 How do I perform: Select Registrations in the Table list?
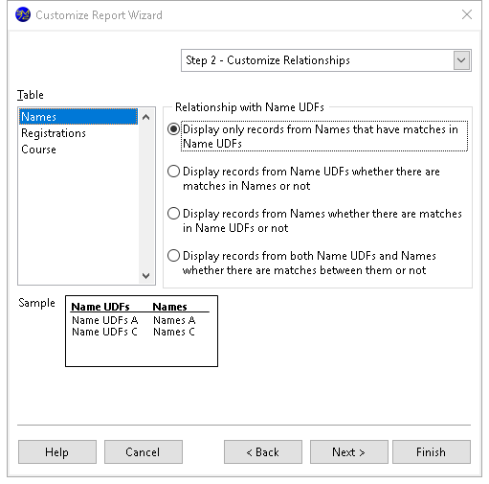78,133
